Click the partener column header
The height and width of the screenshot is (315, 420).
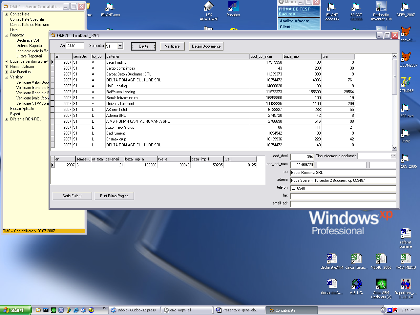(177, 56)
